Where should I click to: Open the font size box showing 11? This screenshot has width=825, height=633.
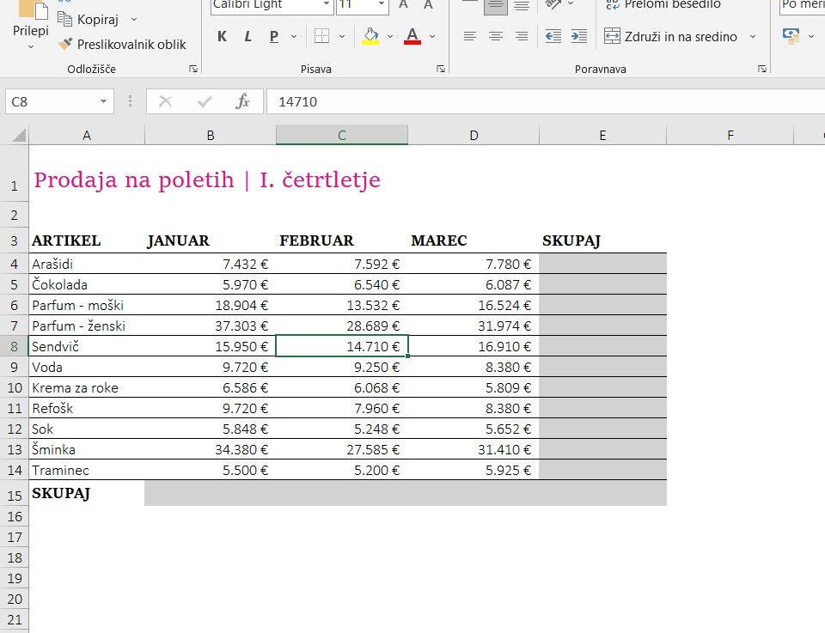363,5
